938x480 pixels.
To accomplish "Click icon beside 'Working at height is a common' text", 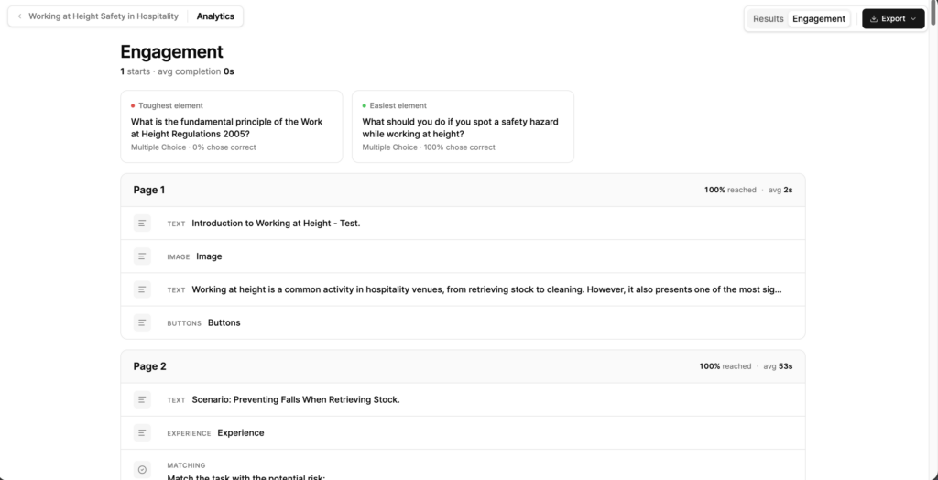I will pos(142,289).
